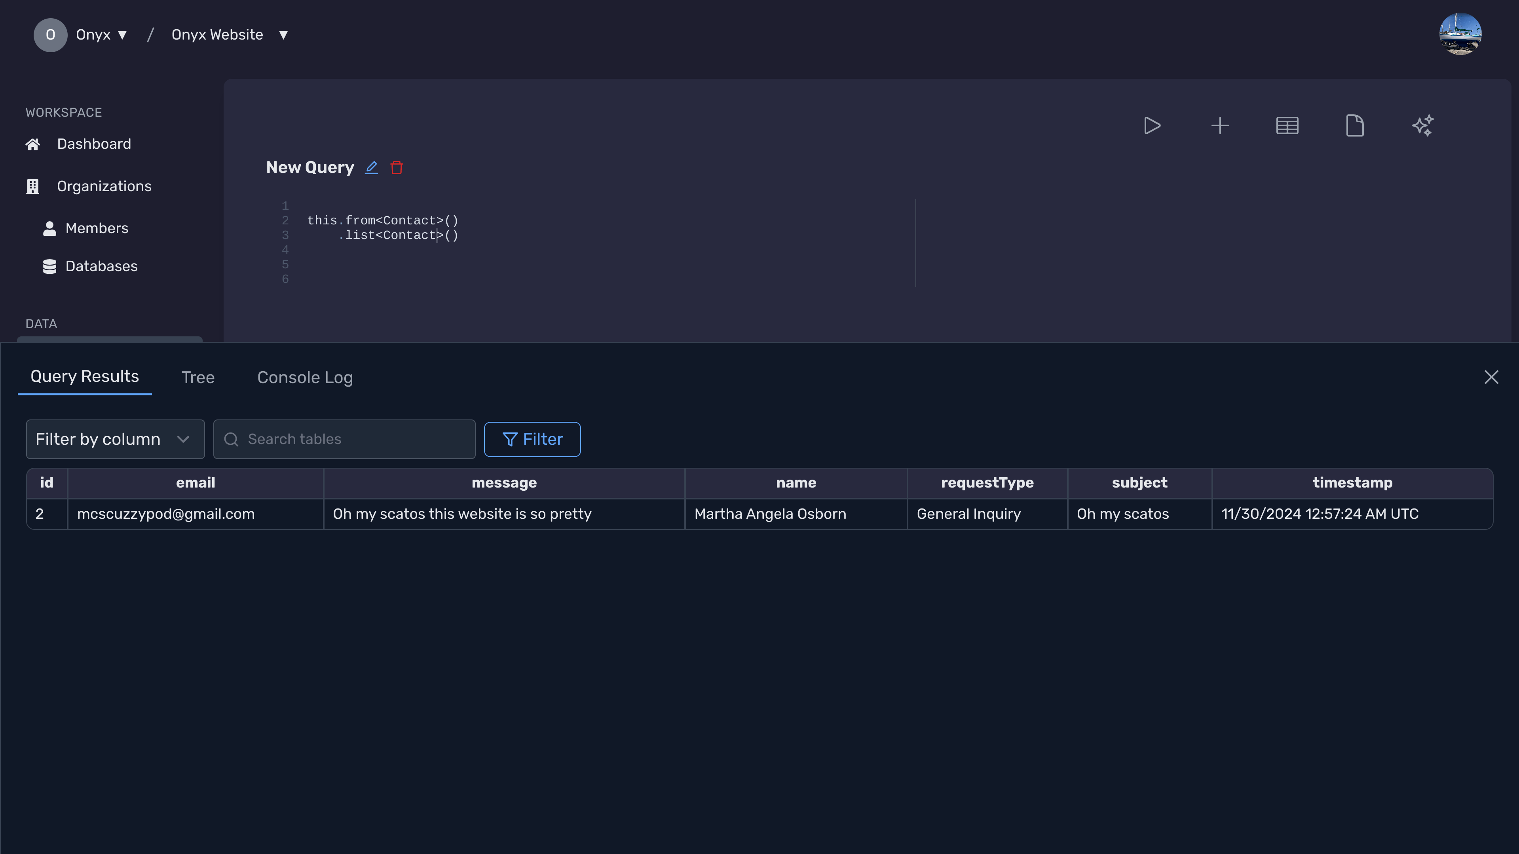Click into the code editor line 2
This screenshot has width=1519, height=854.
[x=383, y=220]
